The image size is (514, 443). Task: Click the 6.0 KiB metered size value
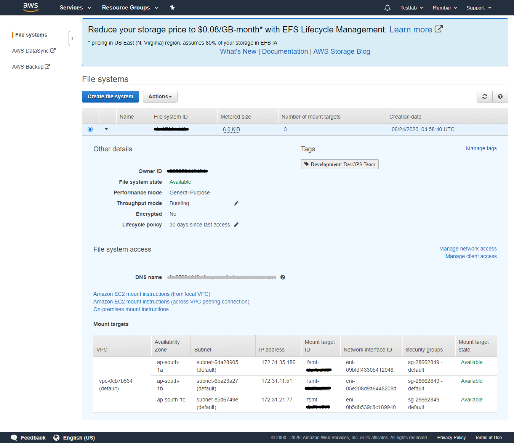coord(231,129)
